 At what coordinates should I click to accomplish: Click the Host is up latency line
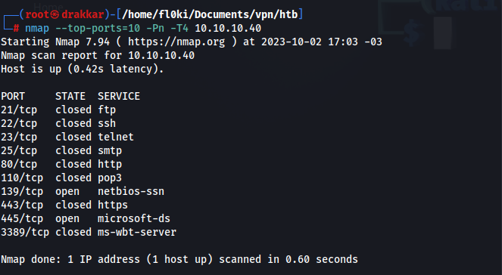pyautogui.click(x=83, y=69)
